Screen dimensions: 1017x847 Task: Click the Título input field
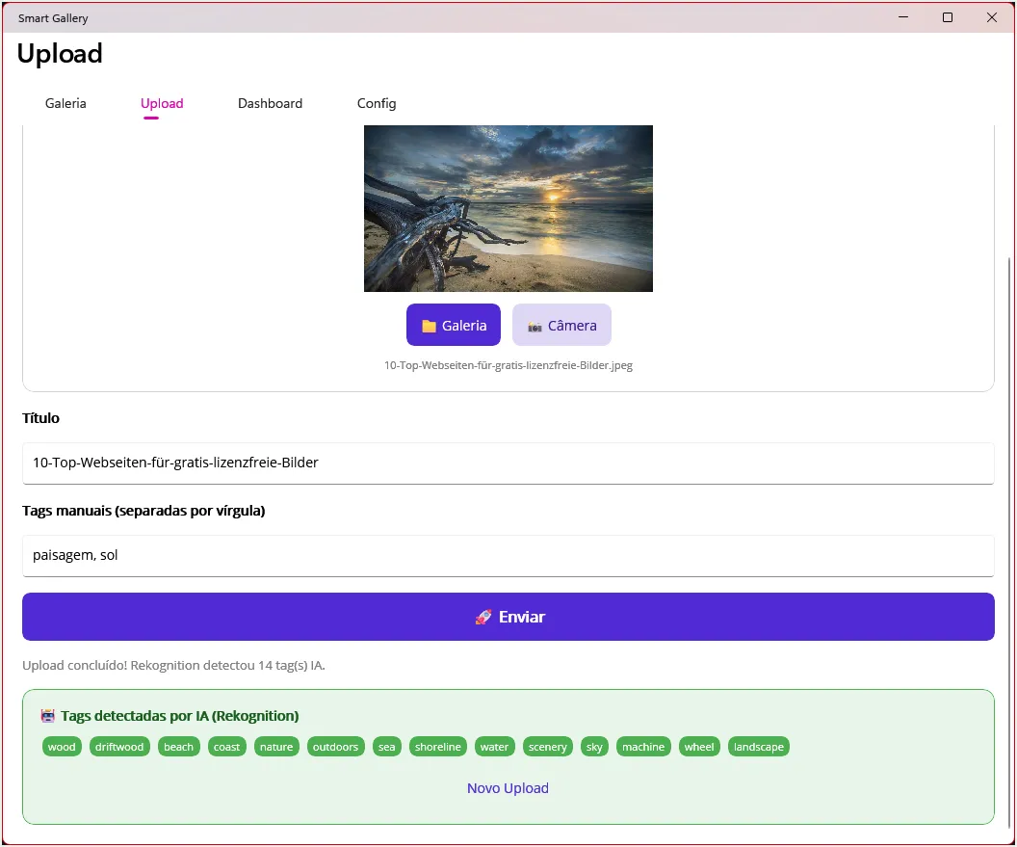[x=508, y=463]
